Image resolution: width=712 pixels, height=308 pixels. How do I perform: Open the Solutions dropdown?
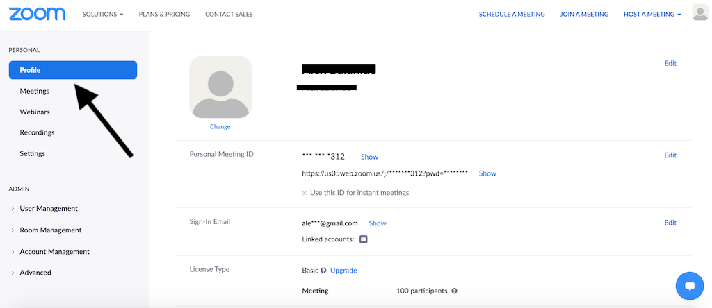103,14
